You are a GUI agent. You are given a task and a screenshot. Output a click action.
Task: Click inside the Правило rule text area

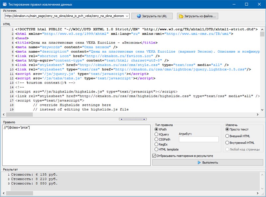click(x=76, y=145)
